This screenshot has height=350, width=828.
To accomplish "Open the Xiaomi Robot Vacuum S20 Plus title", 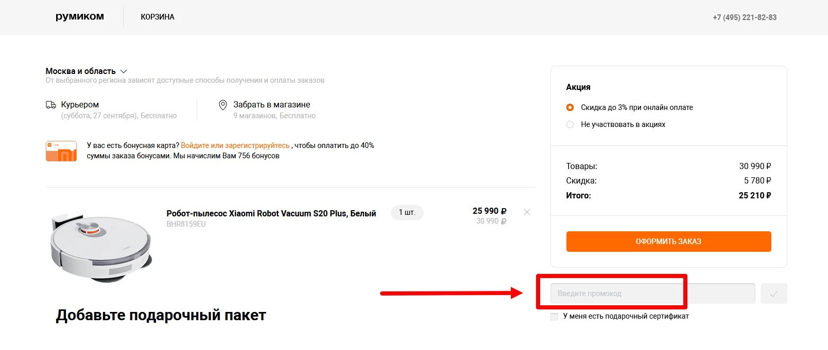I will tap(271, 213).
